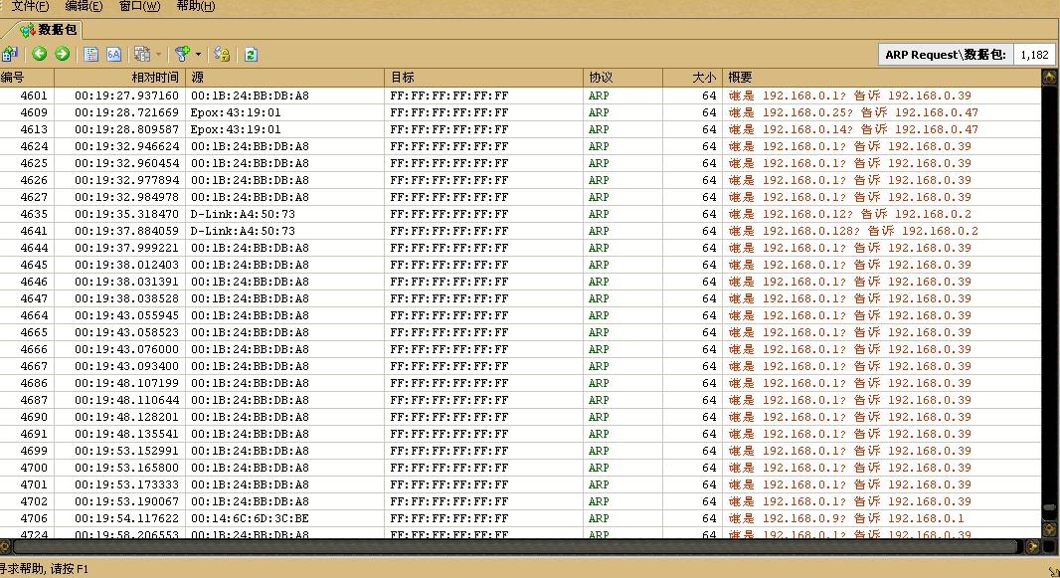Click size 64 in row 4702
The image size is (1060, 578).
[708, 501]
